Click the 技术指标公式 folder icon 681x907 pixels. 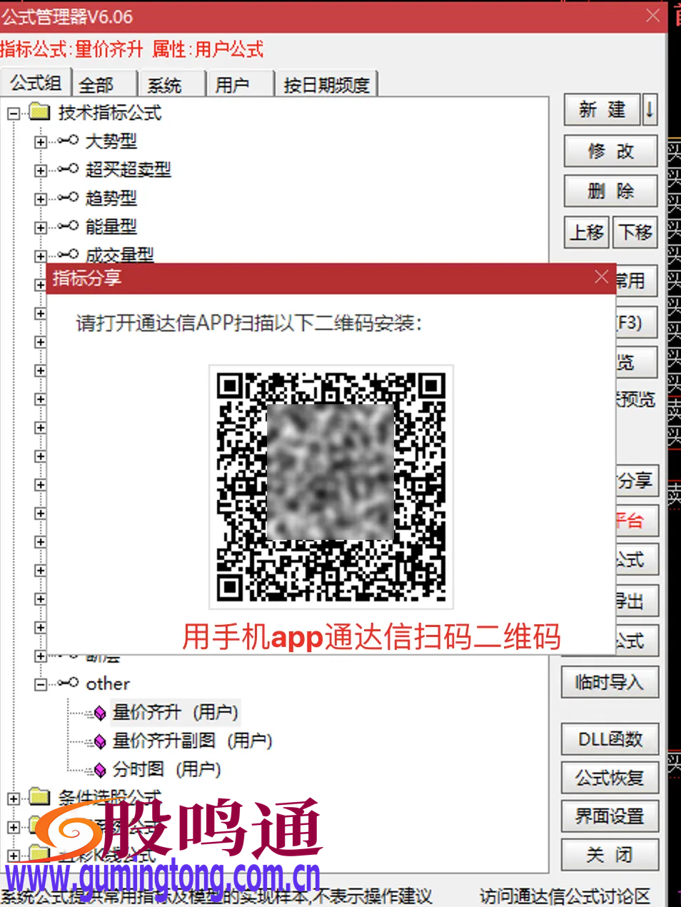tap(38, 111)
